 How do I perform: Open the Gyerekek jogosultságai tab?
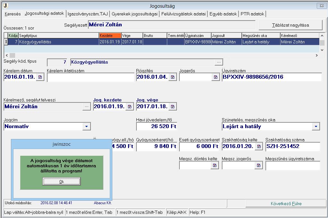pos(134,14)
